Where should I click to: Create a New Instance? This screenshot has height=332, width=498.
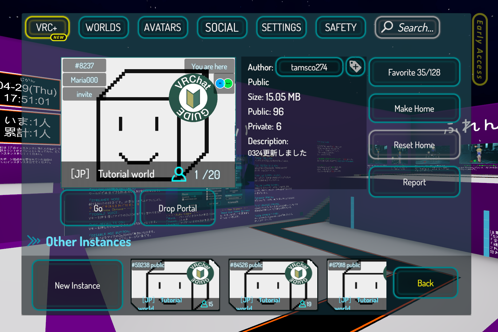pyautogui.click(x=77, y=286)
